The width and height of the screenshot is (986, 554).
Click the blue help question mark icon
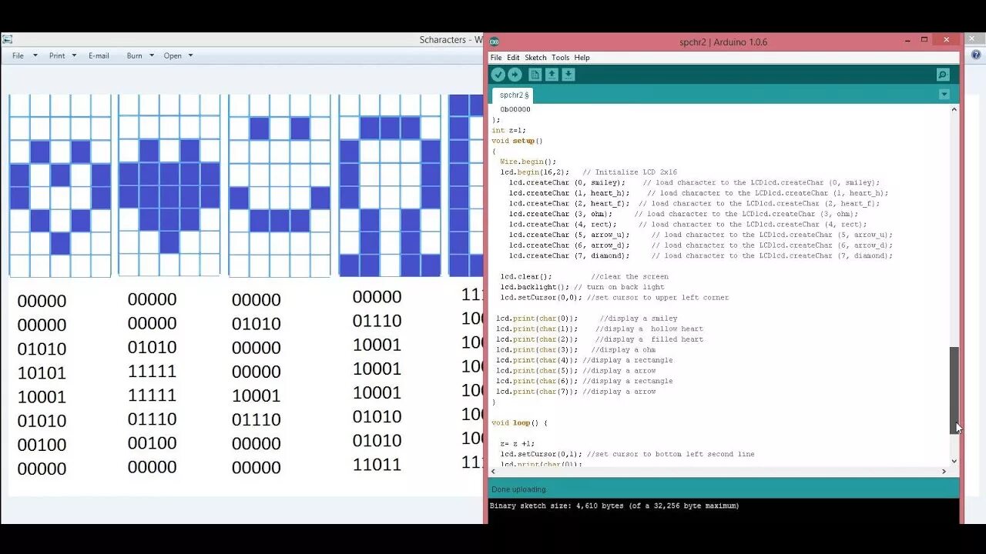click(x=976, y=55)
